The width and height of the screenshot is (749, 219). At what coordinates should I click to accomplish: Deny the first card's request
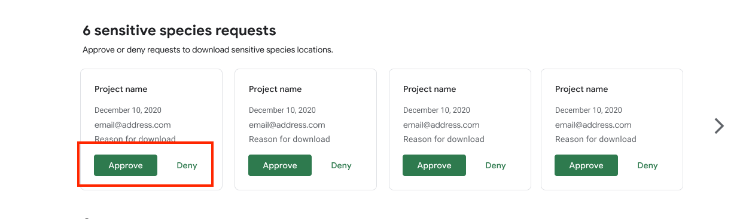(187, 165)
